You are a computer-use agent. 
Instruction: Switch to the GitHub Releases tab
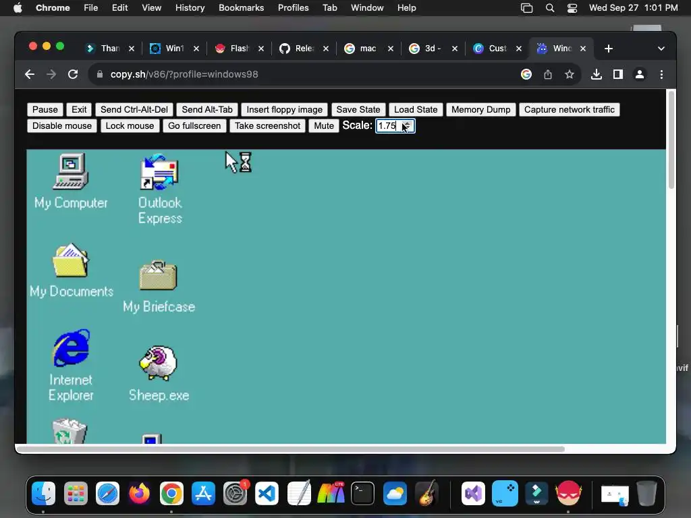coord(303,49)
